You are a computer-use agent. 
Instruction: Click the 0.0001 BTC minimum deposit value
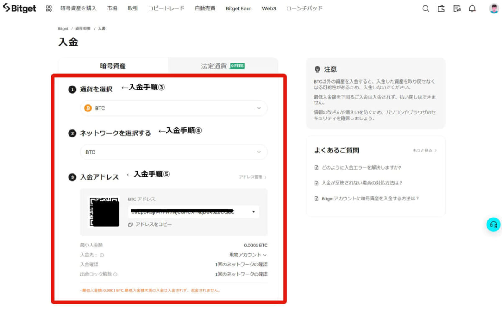click(x=256, y=246)
